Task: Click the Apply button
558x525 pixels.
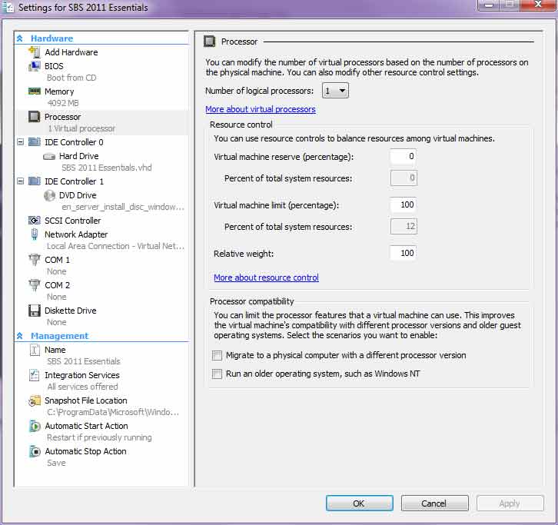Action: pos(510,503)
